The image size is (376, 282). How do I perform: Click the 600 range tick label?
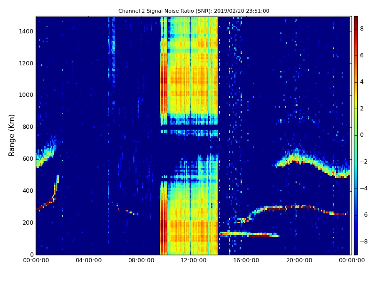(28, 159)
